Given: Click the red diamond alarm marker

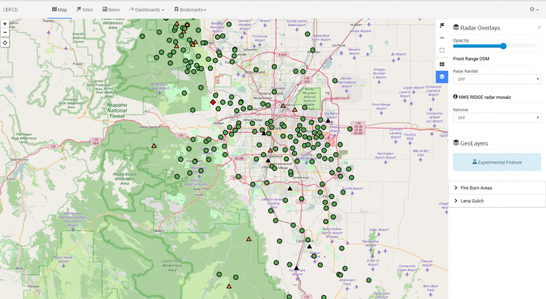Looking at the screenshot, I should tap(213, 102).
